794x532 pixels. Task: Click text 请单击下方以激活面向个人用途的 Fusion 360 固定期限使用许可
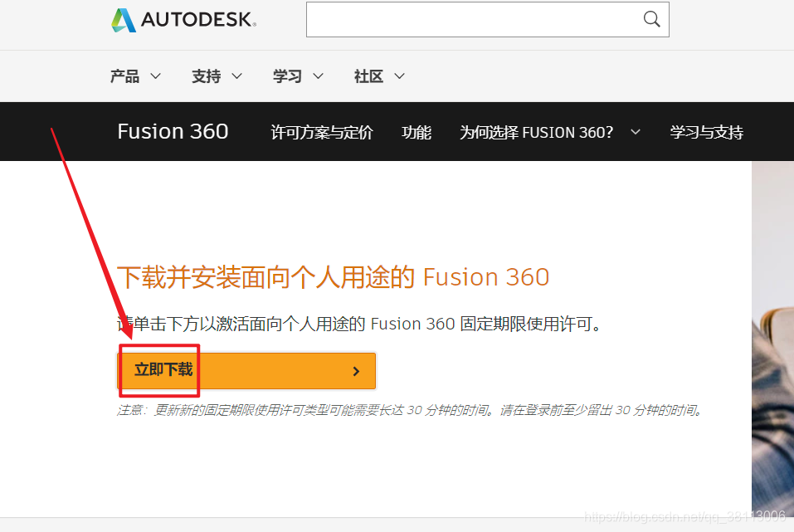pyautogui.click(x=359, y=324)
